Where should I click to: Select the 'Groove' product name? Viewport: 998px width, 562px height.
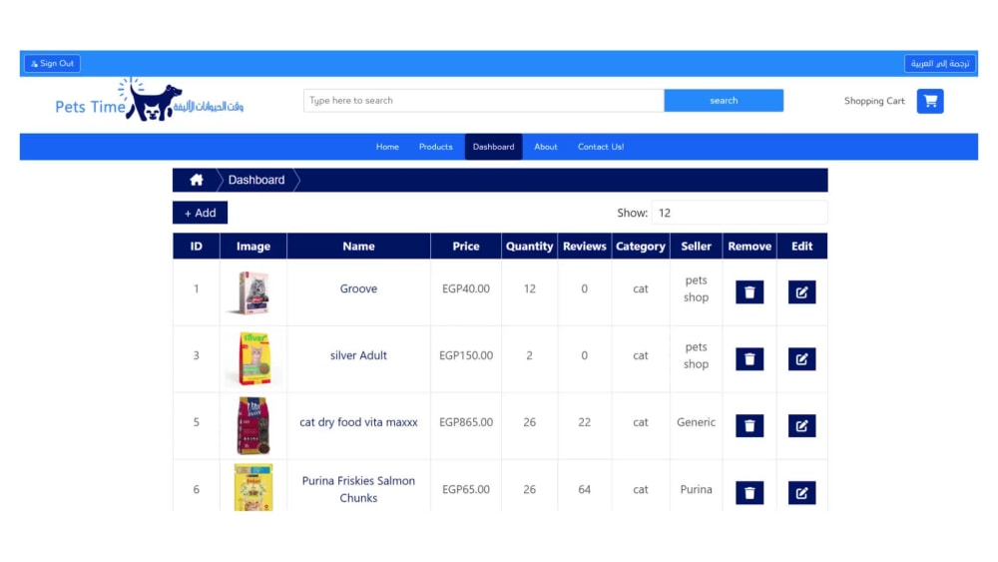pyautogui.click(x=358, y=288)
